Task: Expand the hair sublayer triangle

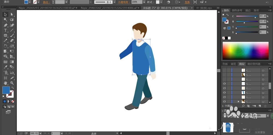Action: [238, 101]
